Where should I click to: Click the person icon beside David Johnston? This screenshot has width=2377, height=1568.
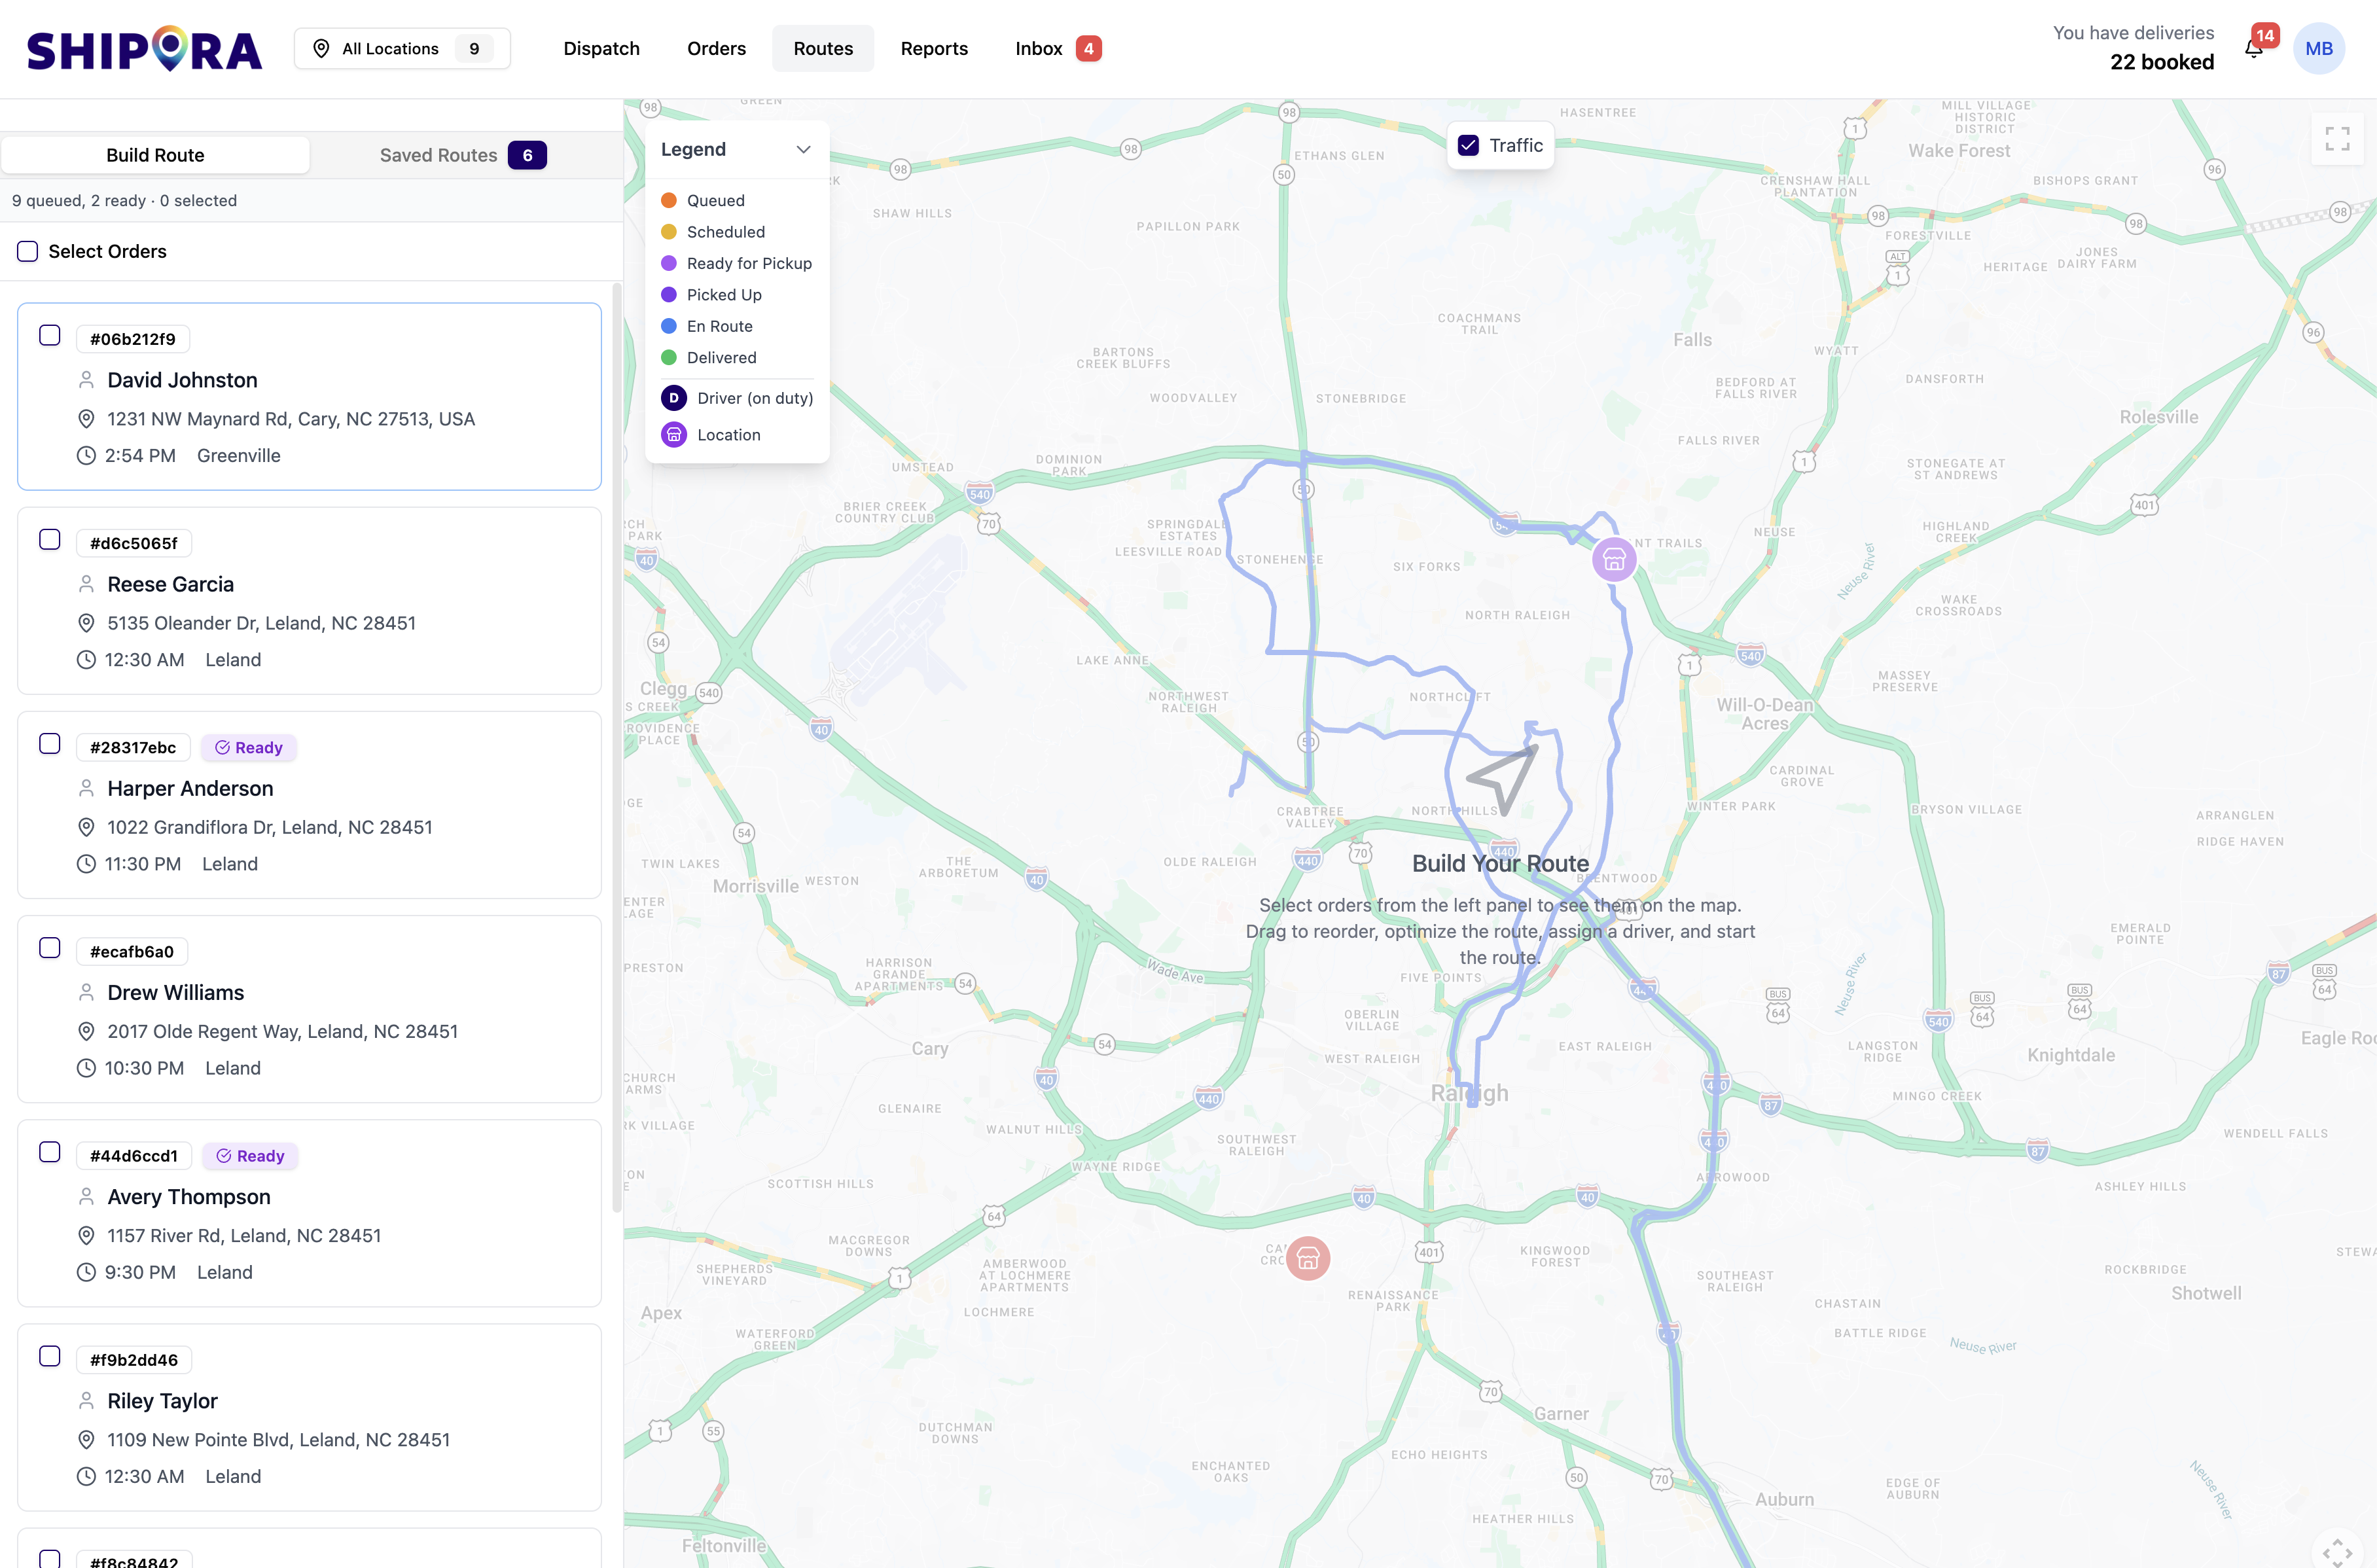(86, 380)
